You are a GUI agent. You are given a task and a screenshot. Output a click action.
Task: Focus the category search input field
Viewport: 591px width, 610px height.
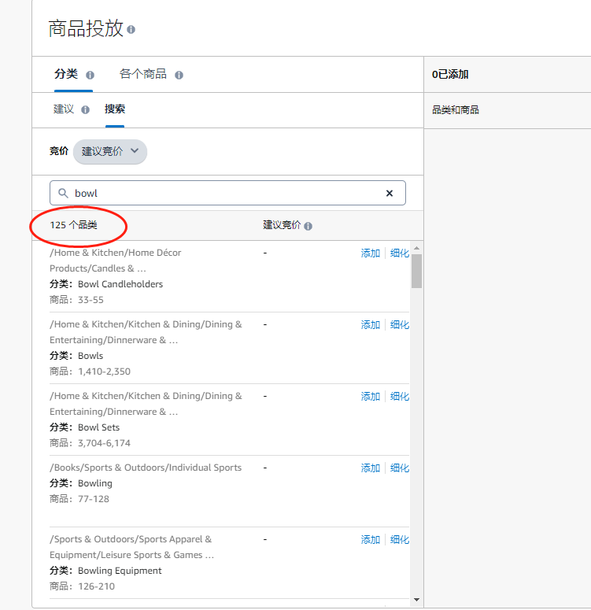click(227, 193)
